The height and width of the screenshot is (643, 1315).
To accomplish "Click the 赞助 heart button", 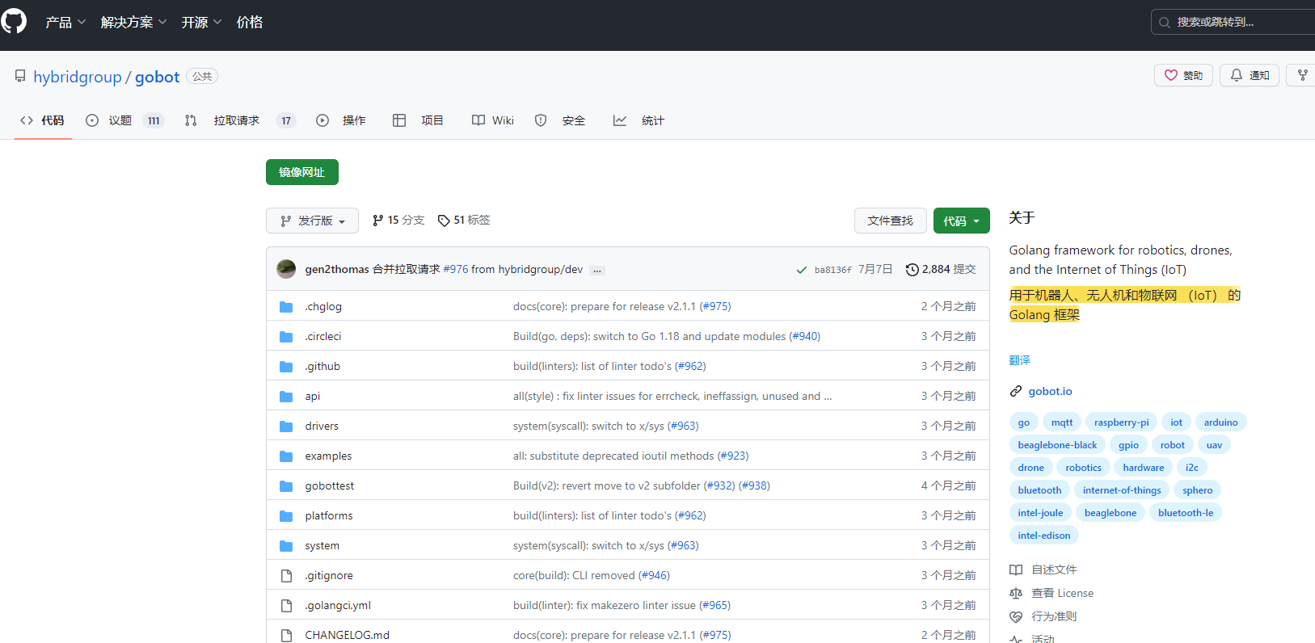I will coord(1183,75).
